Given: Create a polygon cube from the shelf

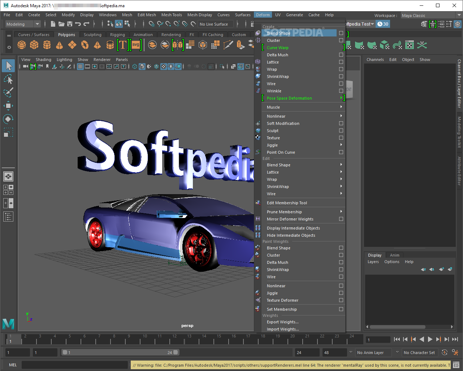Looking at the screenshot, I should click(34, 45).
